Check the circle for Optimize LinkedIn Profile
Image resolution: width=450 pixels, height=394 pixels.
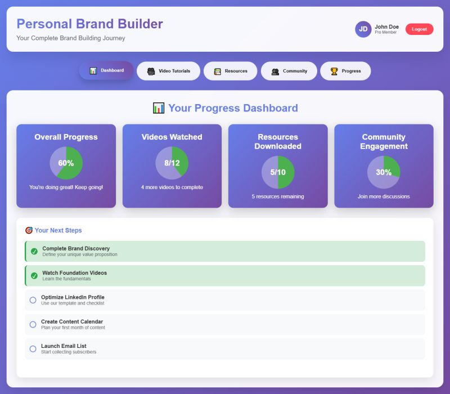[33, 300]
